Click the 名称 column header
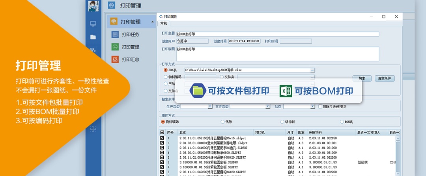The width and height of the screenshot is (426, 176). tap(216, 133)
